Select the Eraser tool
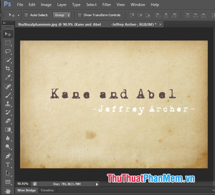 coord(8,121)
